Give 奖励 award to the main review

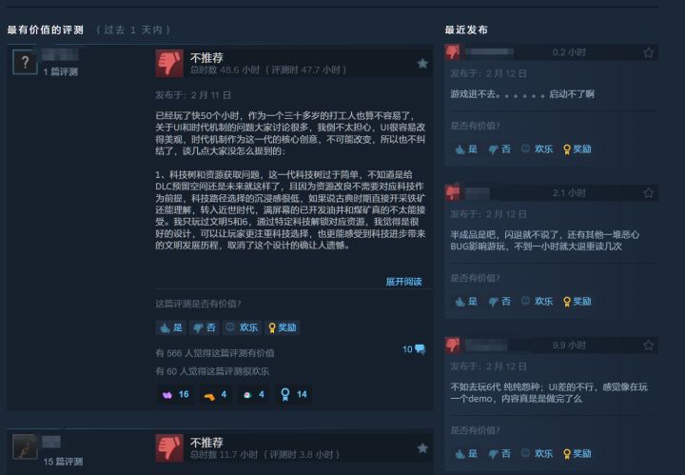pyautogui.click(x=283, y=327)
